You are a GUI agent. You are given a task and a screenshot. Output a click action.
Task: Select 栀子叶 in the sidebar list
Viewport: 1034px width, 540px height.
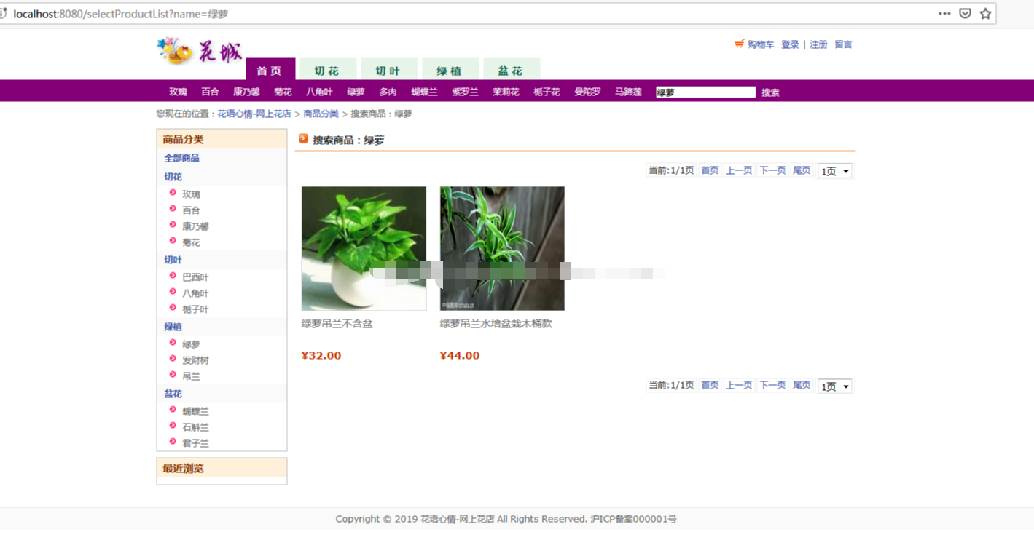tap(195, 309)
